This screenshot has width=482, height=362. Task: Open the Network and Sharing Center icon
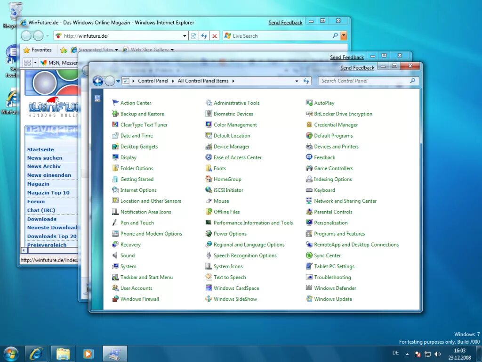tap(309, 201)
